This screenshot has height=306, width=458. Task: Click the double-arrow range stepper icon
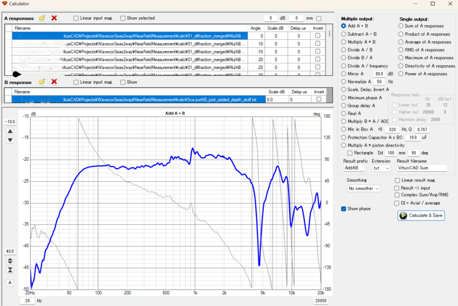10,261
